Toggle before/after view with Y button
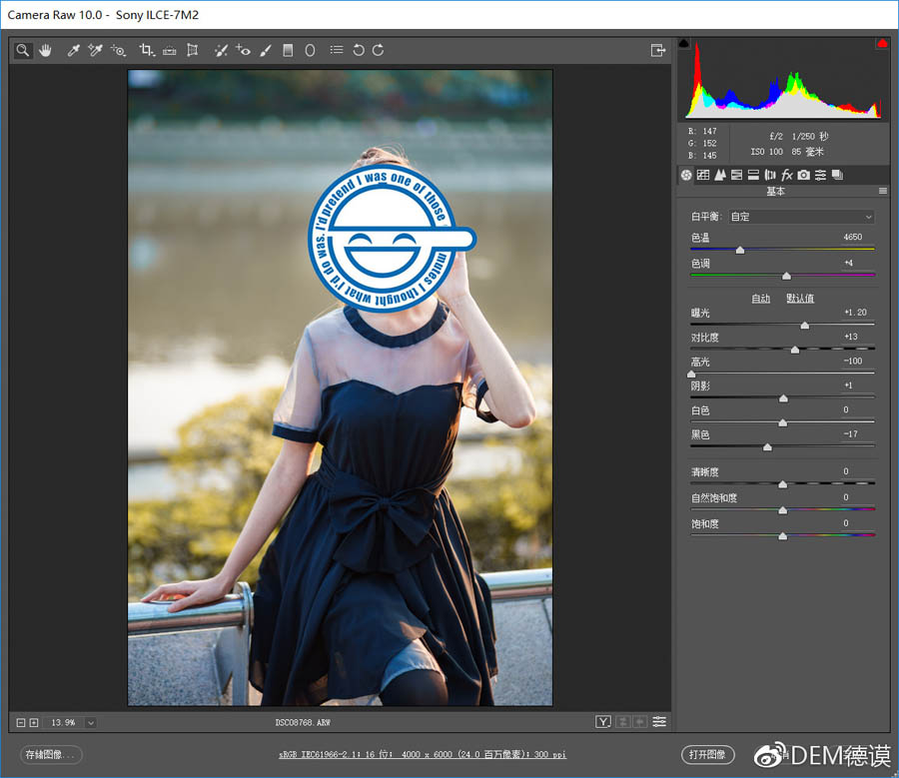 603,722
